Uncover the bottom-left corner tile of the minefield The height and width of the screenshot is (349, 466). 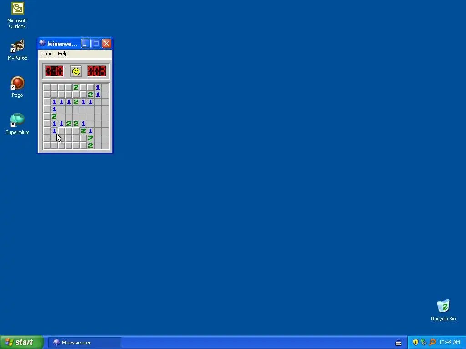[47, 145]
